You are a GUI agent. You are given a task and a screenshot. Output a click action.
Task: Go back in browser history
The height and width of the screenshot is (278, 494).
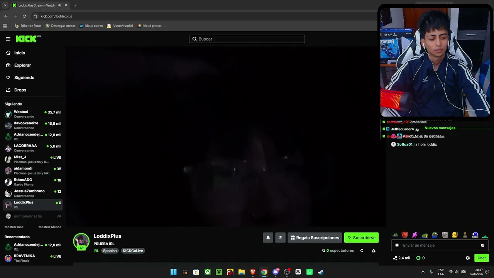click(x=6, y=16)
